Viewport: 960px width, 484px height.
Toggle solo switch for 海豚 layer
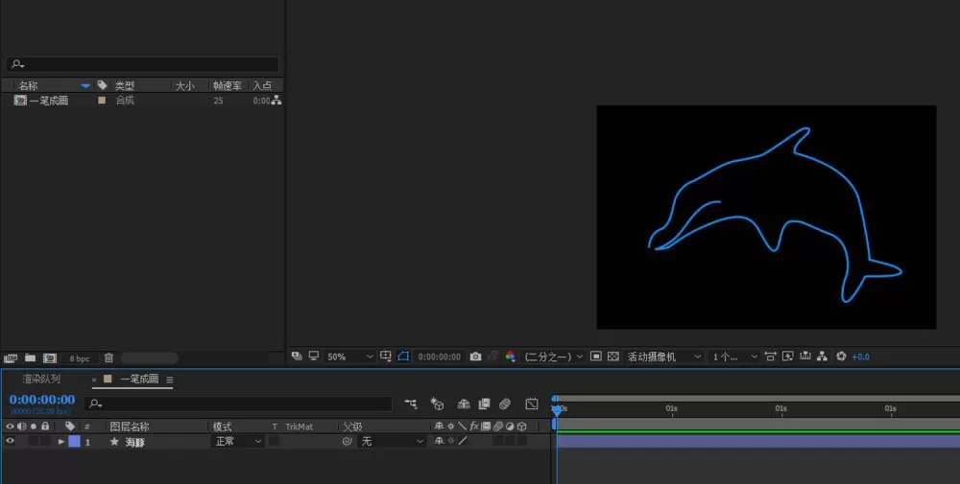(x=34, y=441)
